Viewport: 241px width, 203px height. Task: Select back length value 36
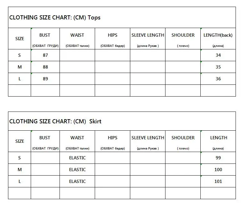[x=218, y=79]
